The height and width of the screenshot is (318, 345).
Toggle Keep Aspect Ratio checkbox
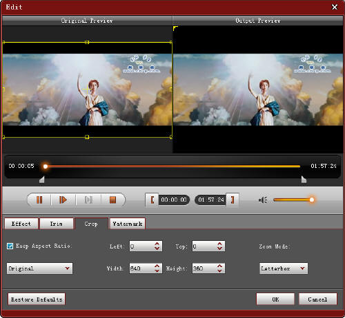tap(10, 246)
